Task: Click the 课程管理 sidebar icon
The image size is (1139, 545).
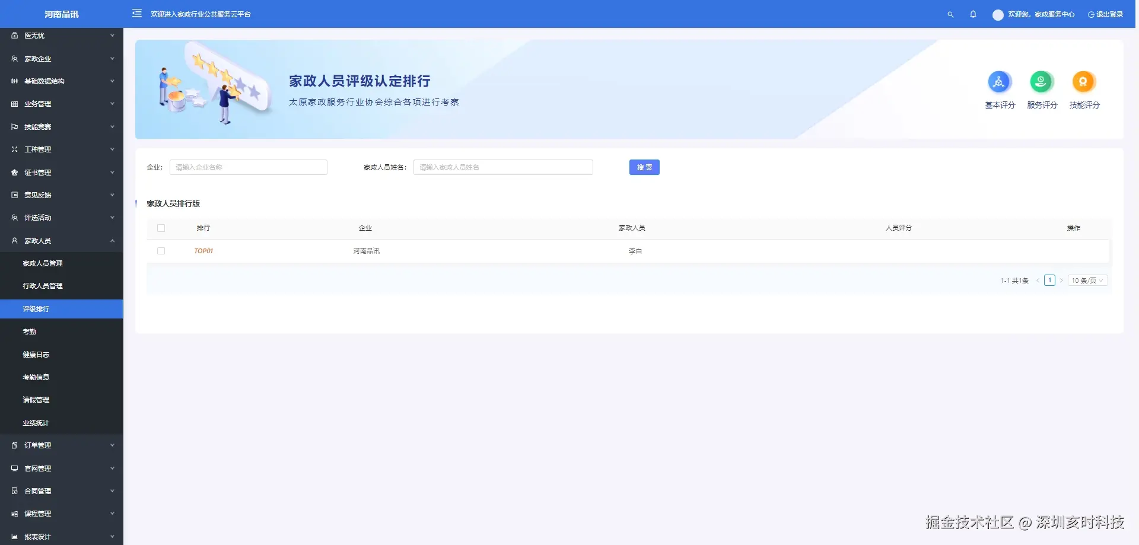Action: 15,514
